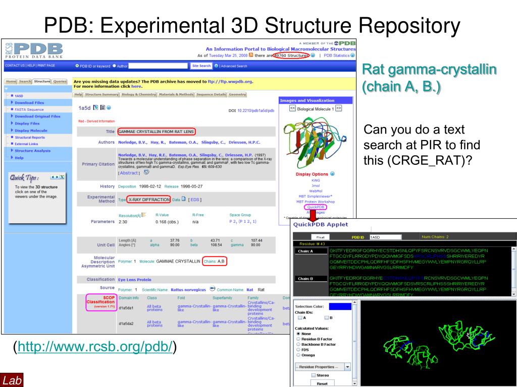Show previous biological molecule with << button
The height and width of the screenshot is (387, 517).
tap(292, 108)
